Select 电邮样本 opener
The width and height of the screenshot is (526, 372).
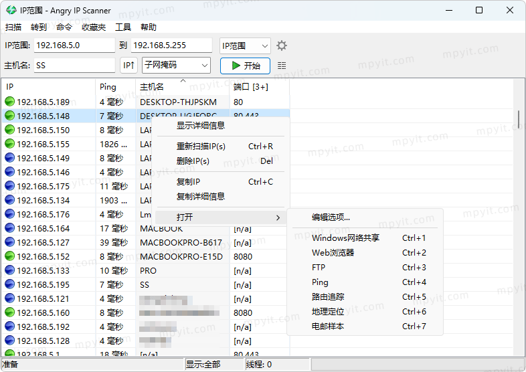365,327
